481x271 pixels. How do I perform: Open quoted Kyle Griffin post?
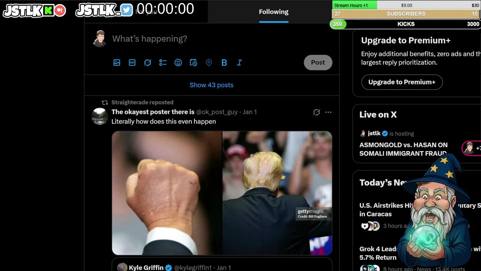222,265
